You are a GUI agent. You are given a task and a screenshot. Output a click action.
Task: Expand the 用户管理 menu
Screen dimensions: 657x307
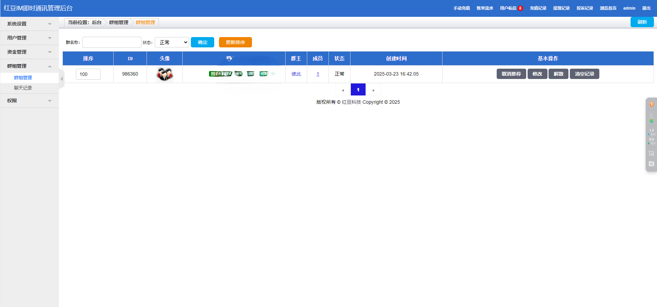(x=30, y=38)
